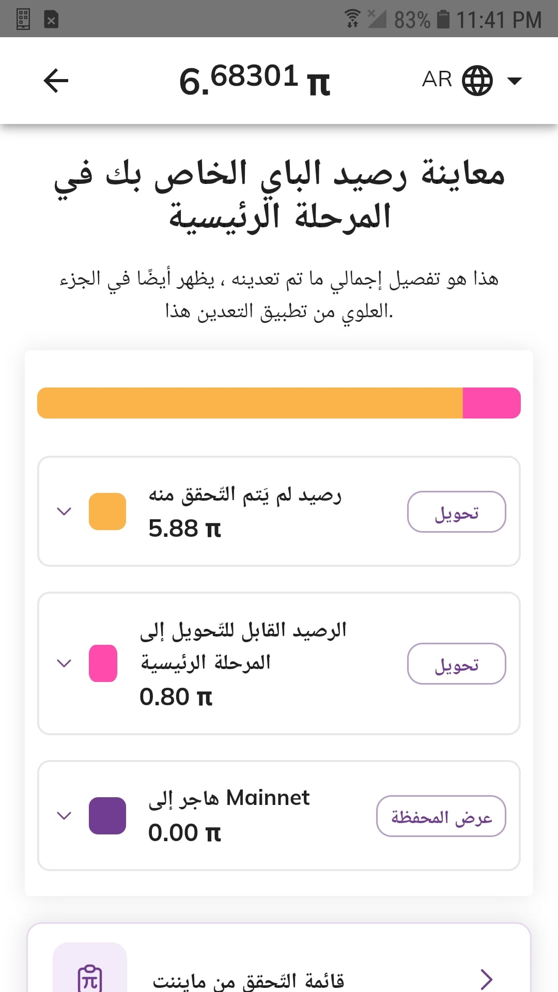Expand the transferable balance 0.80 π card

click(64, 663)
